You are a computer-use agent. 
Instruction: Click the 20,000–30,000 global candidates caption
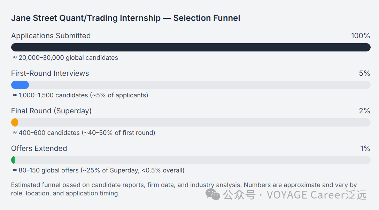pyautogui.click(x=65, y=58)
